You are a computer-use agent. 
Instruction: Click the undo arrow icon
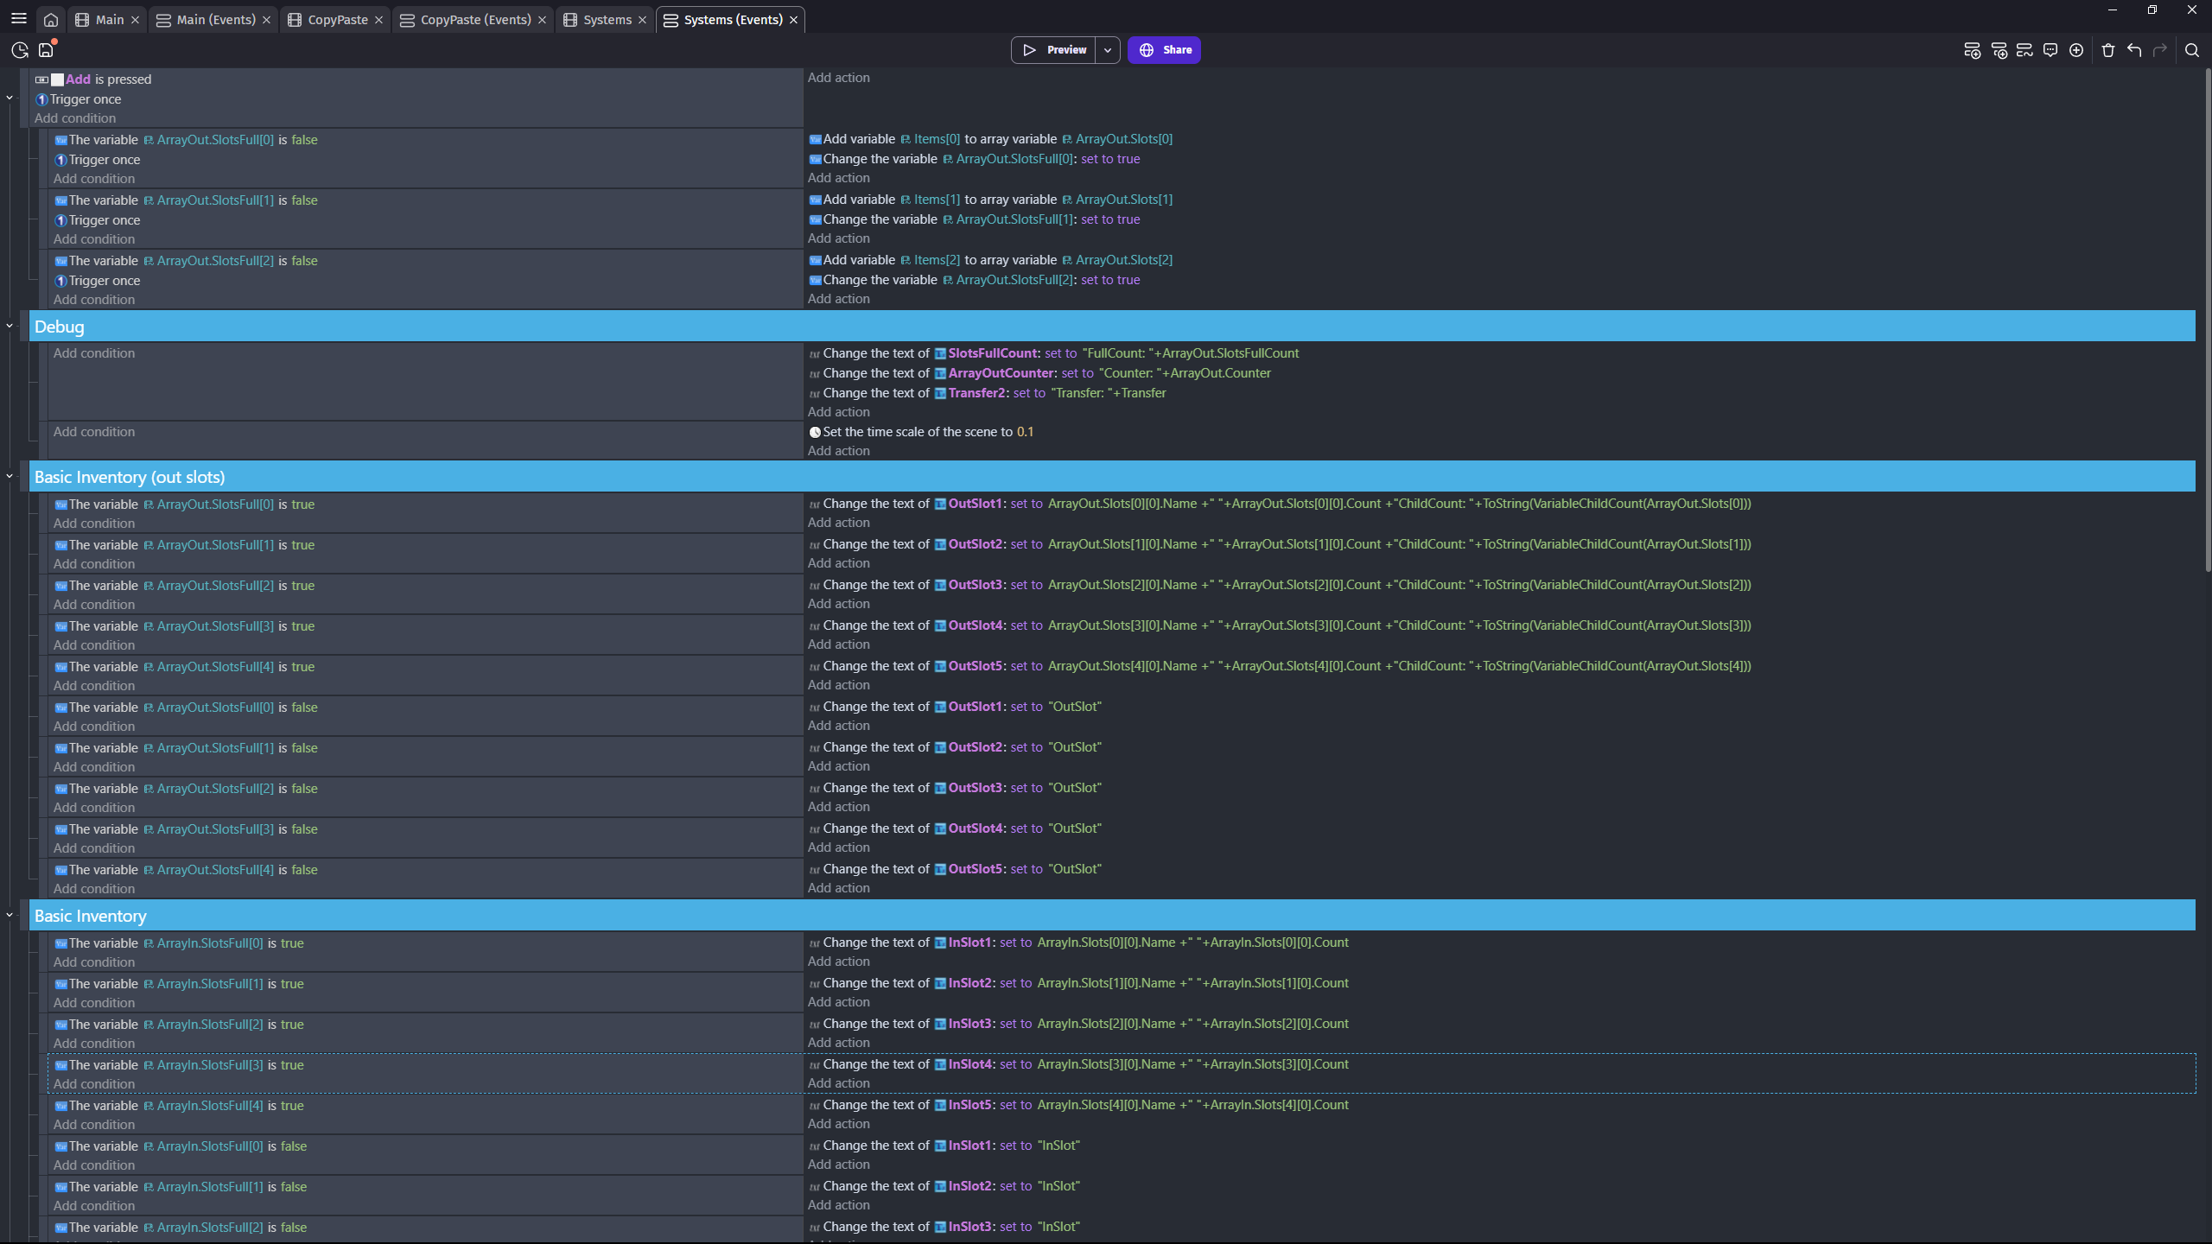tap(2134, 50)
